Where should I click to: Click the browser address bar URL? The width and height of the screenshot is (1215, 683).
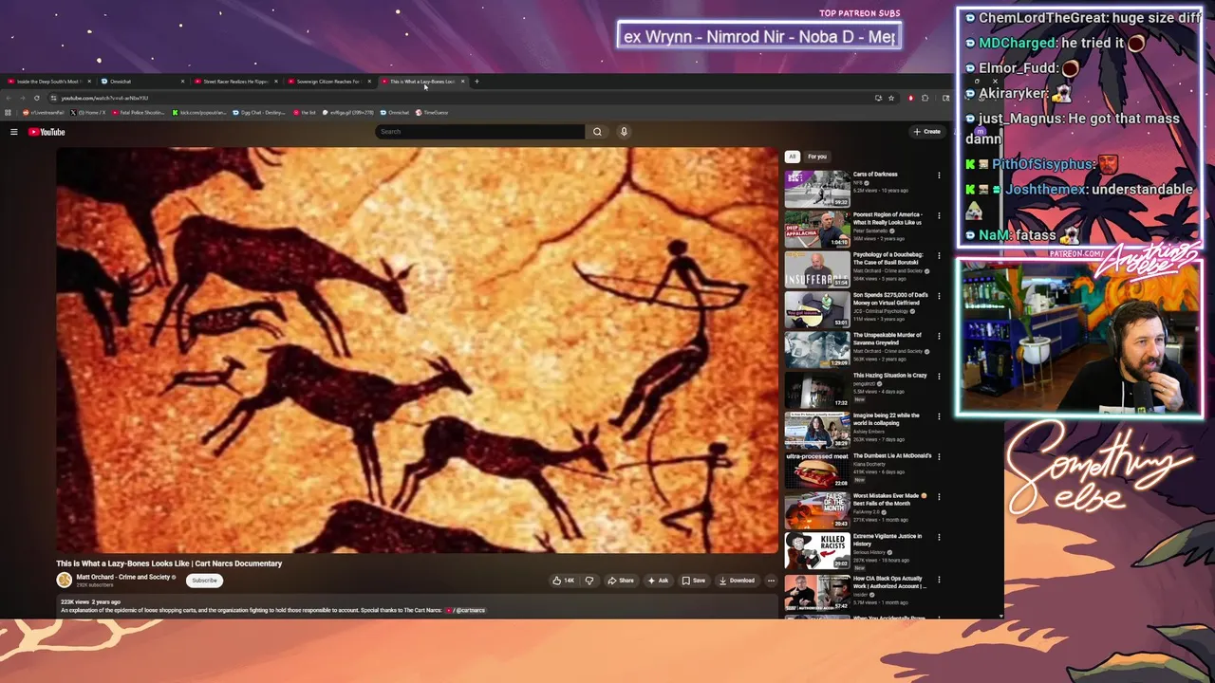tap(104, 98)
